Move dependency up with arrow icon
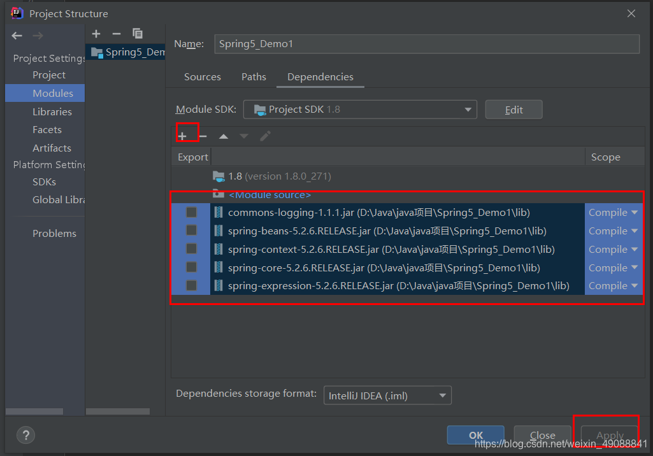The width and height of the screenshot is (653, 456). pos(224,136)
